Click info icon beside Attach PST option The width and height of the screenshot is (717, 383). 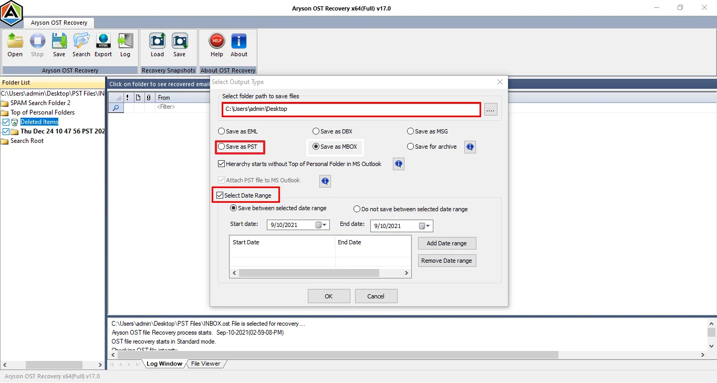325,181
